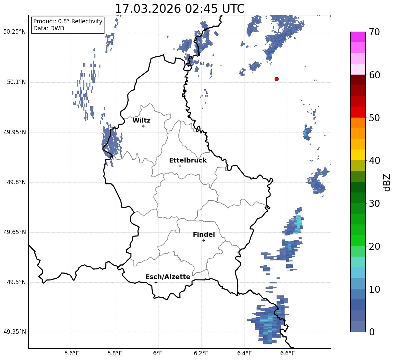The image size is (395, 360).
Task: Click the 50.1°N latitude label
Action: click(x=16, y=82)
